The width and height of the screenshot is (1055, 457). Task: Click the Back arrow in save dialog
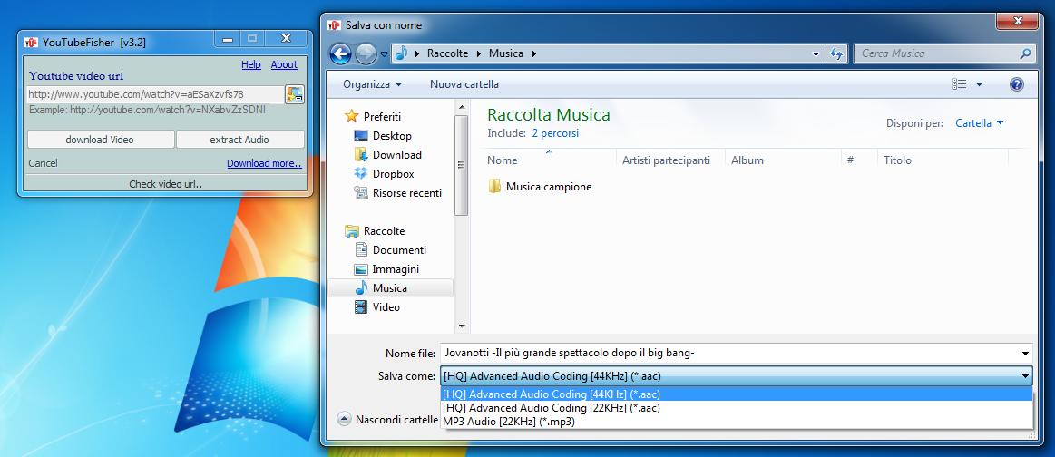pos(341,53)
